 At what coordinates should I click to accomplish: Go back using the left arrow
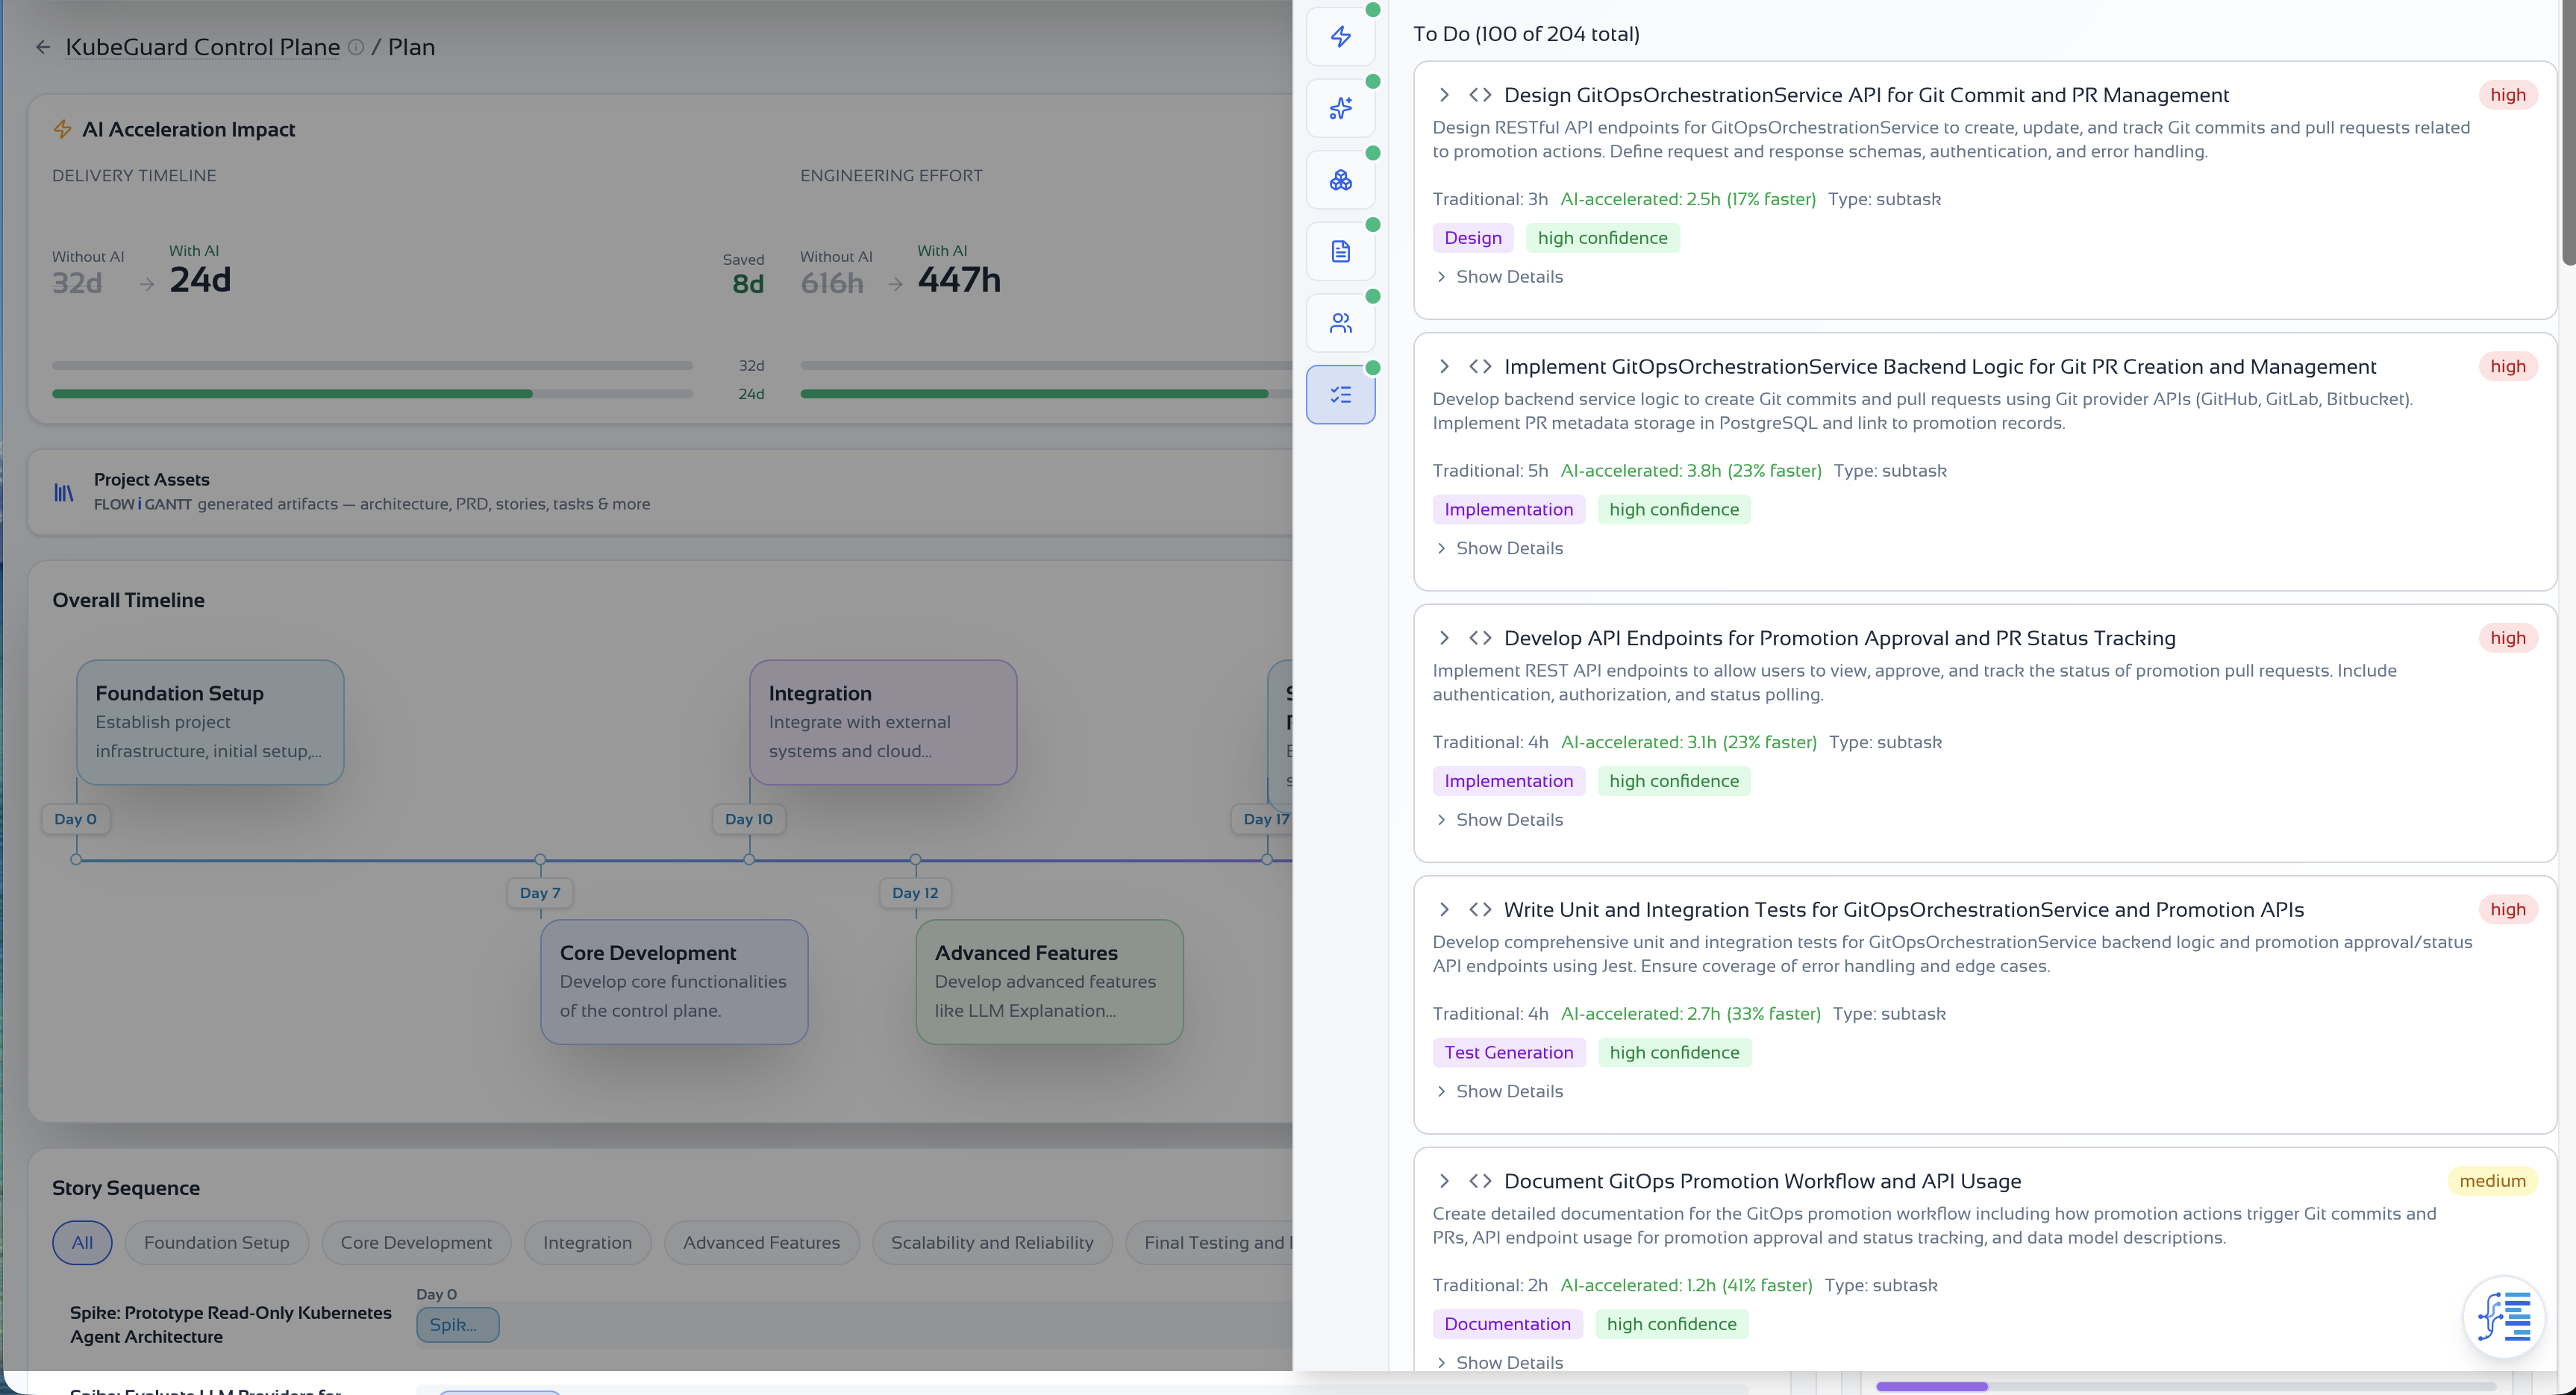point(43,47)
